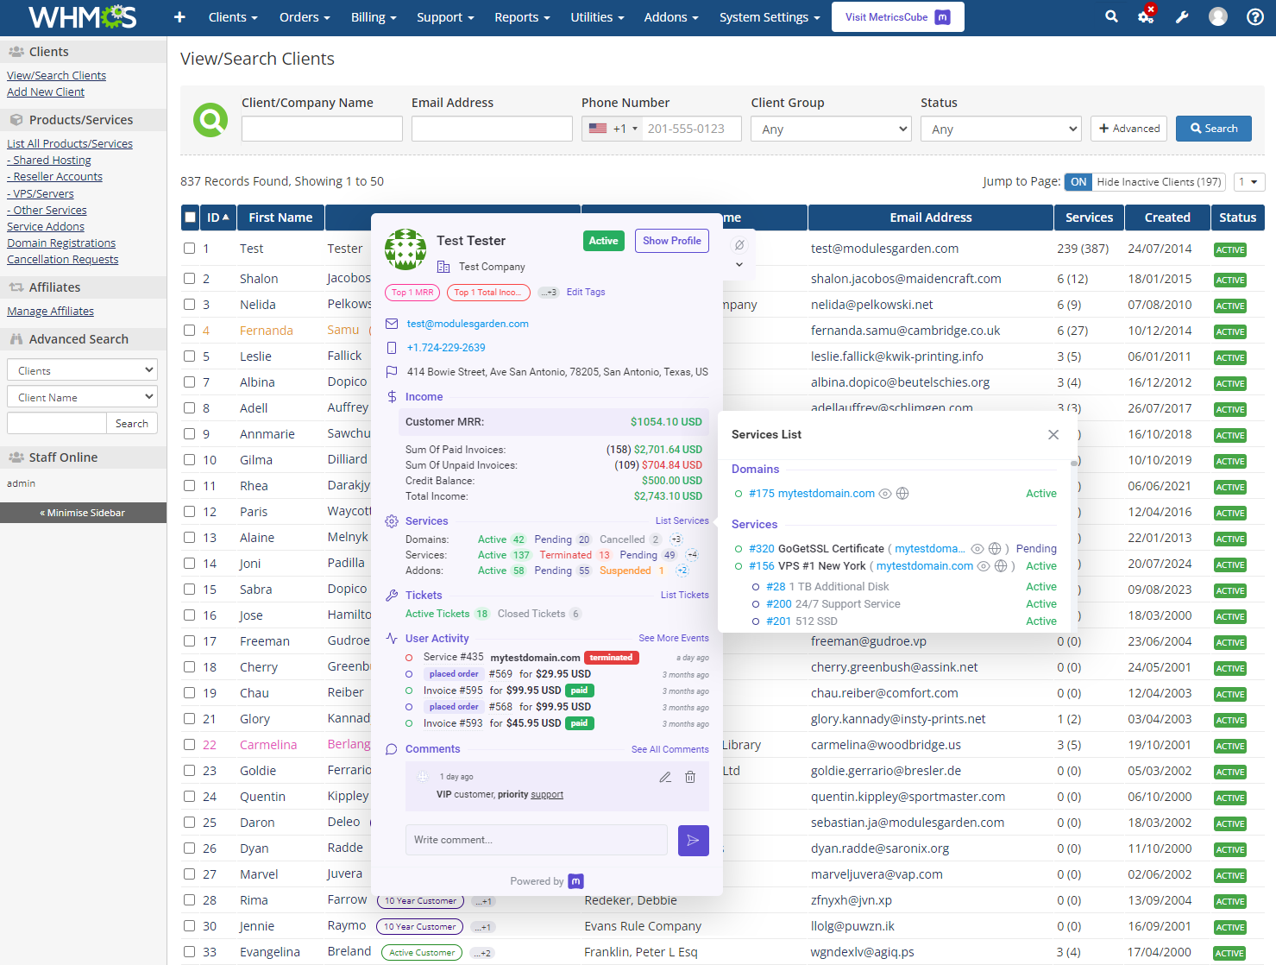Click the help question mark icon
The image size is (1276, 965).
coord(1255,17)
